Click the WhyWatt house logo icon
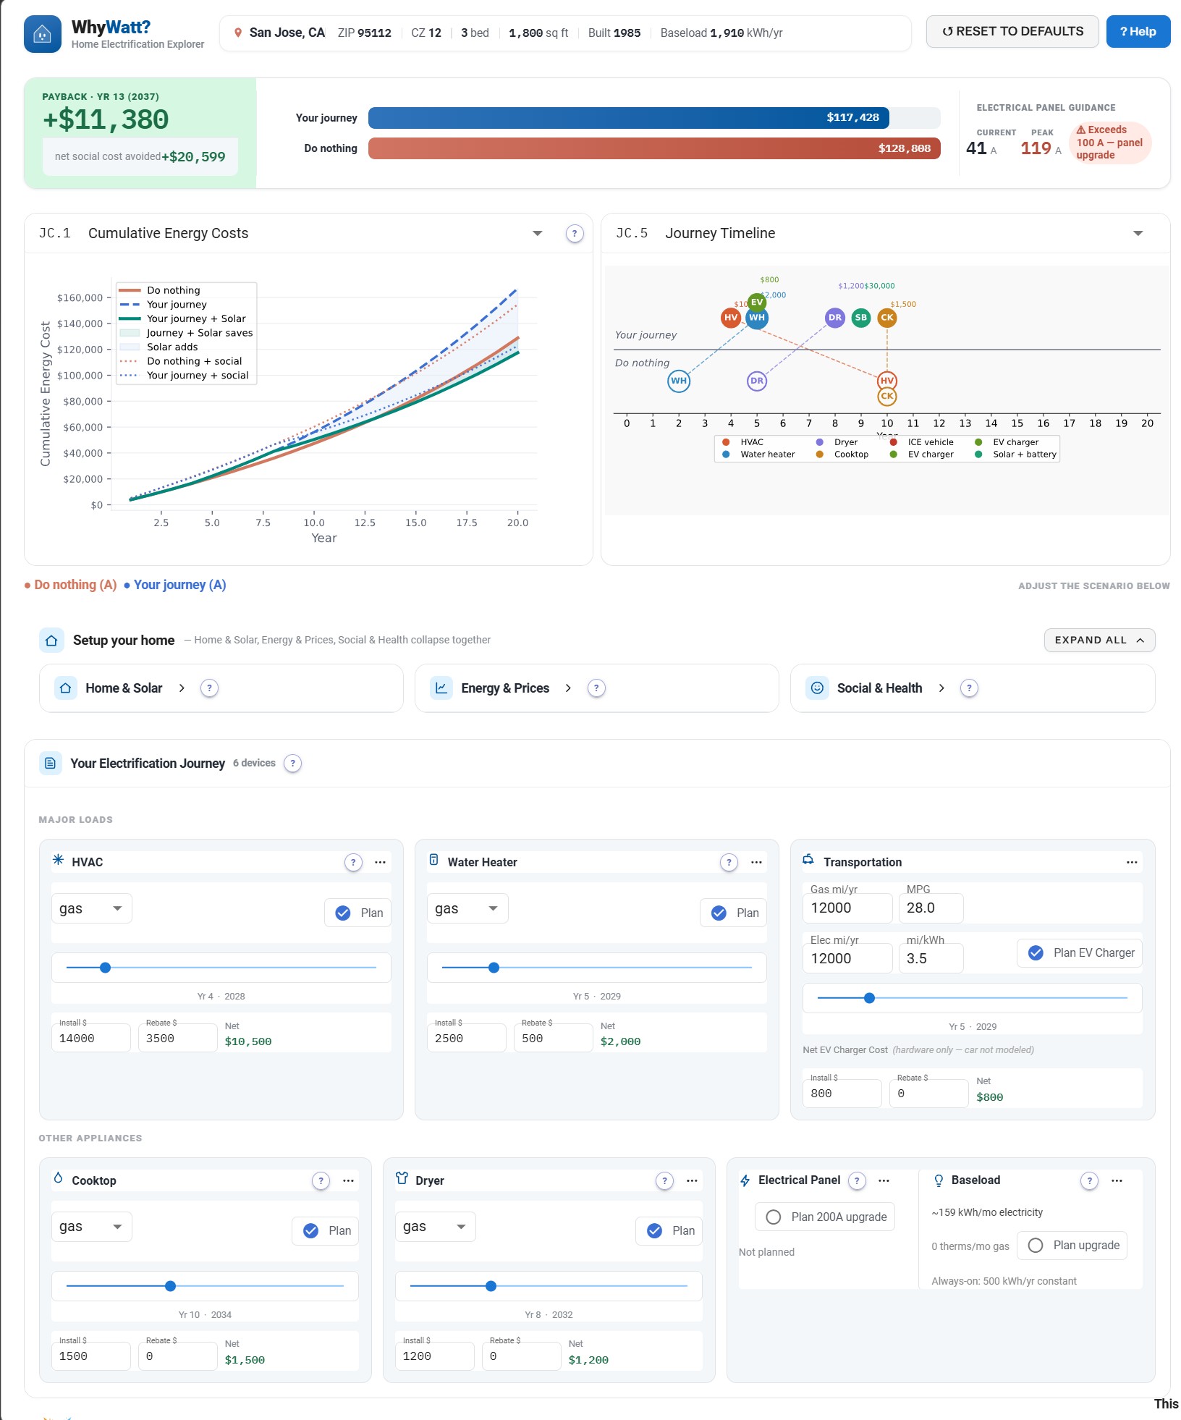 (43, 34)
